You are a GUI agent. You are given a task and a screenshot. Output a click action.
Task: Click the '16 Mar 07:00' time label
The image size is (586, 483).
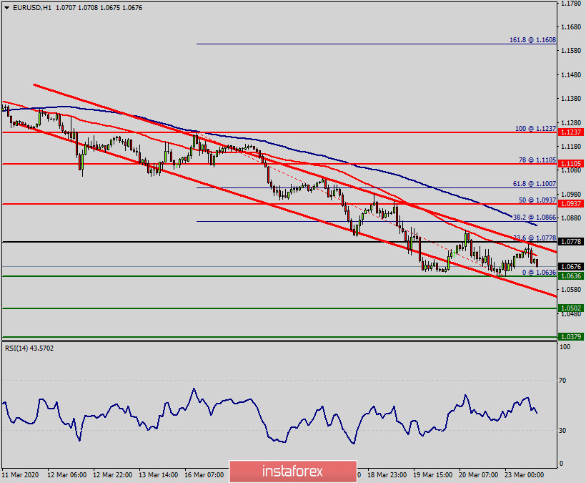tap(204, 474)
